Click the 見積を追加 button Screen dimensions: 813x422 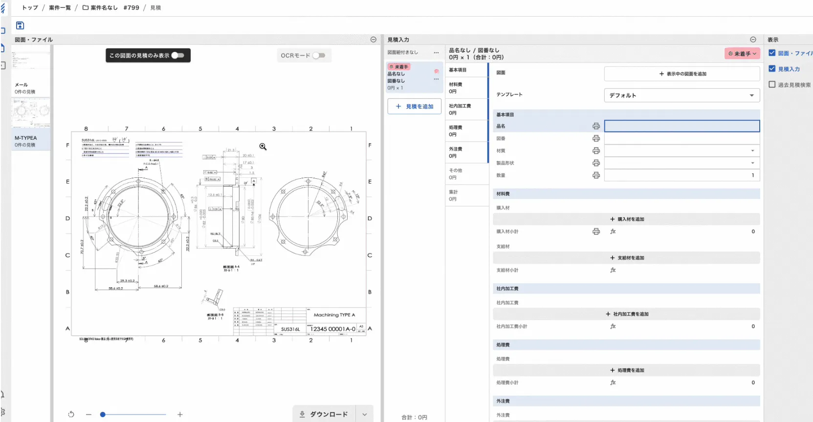point(415,106)
